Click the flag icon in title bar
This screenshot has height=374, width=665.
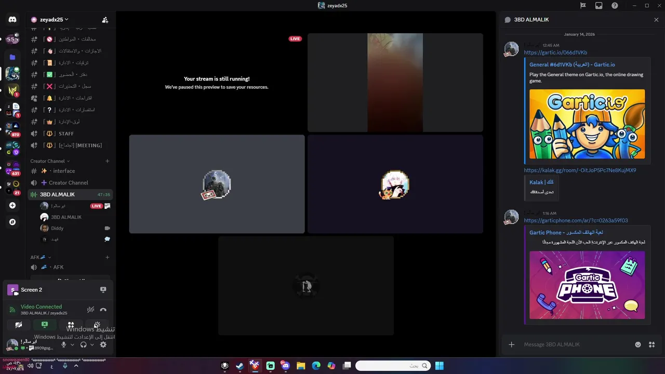pyautogui.click(x=583, y=6)
